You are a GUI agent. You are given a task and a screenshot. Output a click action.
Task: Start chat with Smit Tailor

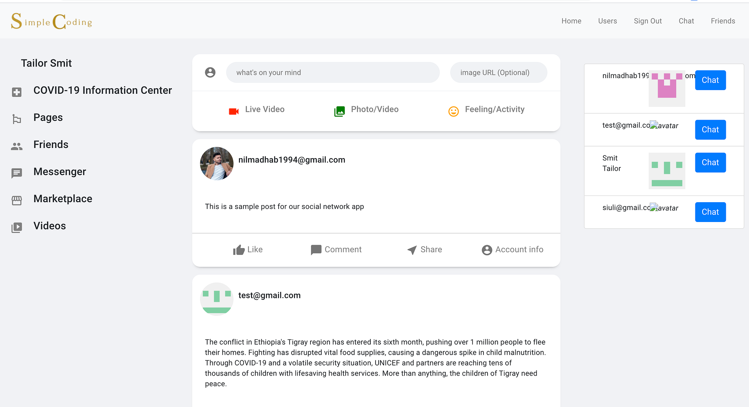click(710, 163)
